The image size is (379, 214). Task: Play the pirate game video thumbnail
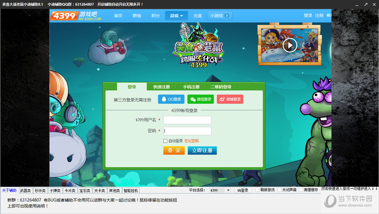click(x=290, y=45)
